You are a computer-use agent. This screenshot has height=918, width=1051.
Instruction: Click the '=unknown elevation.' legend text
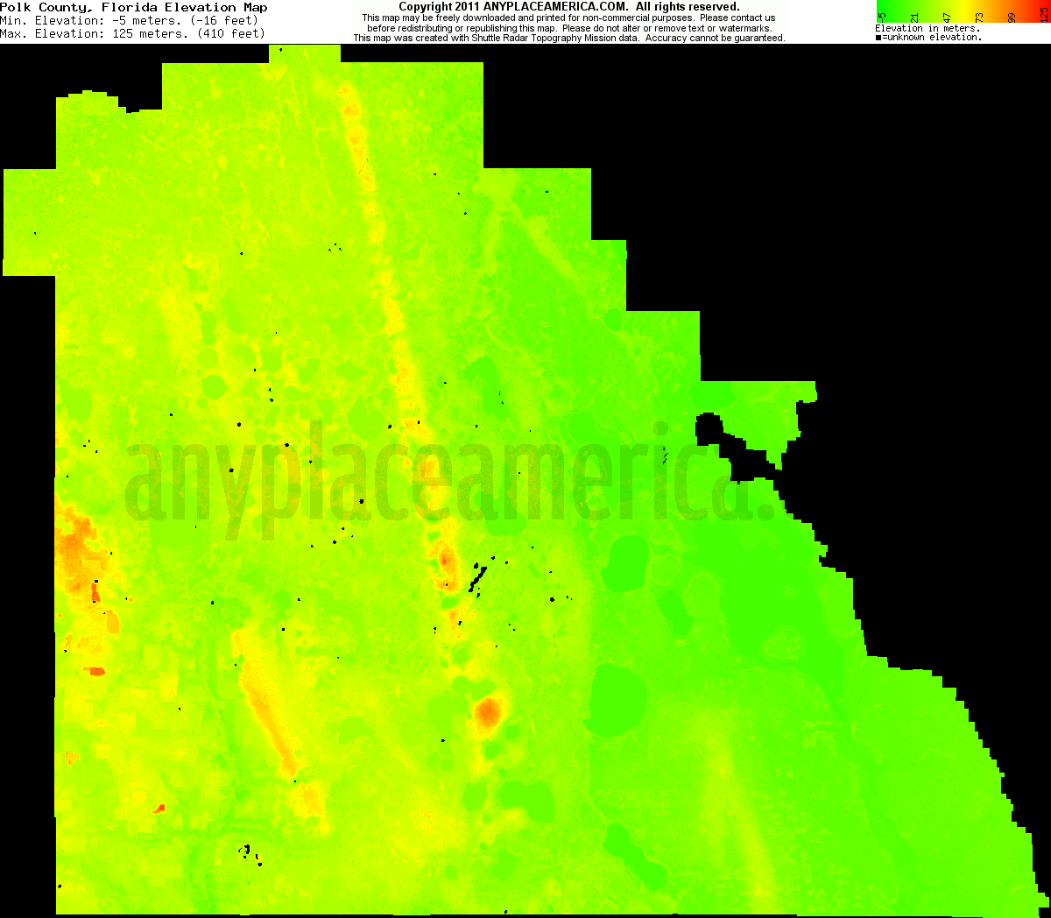[932, 38]
